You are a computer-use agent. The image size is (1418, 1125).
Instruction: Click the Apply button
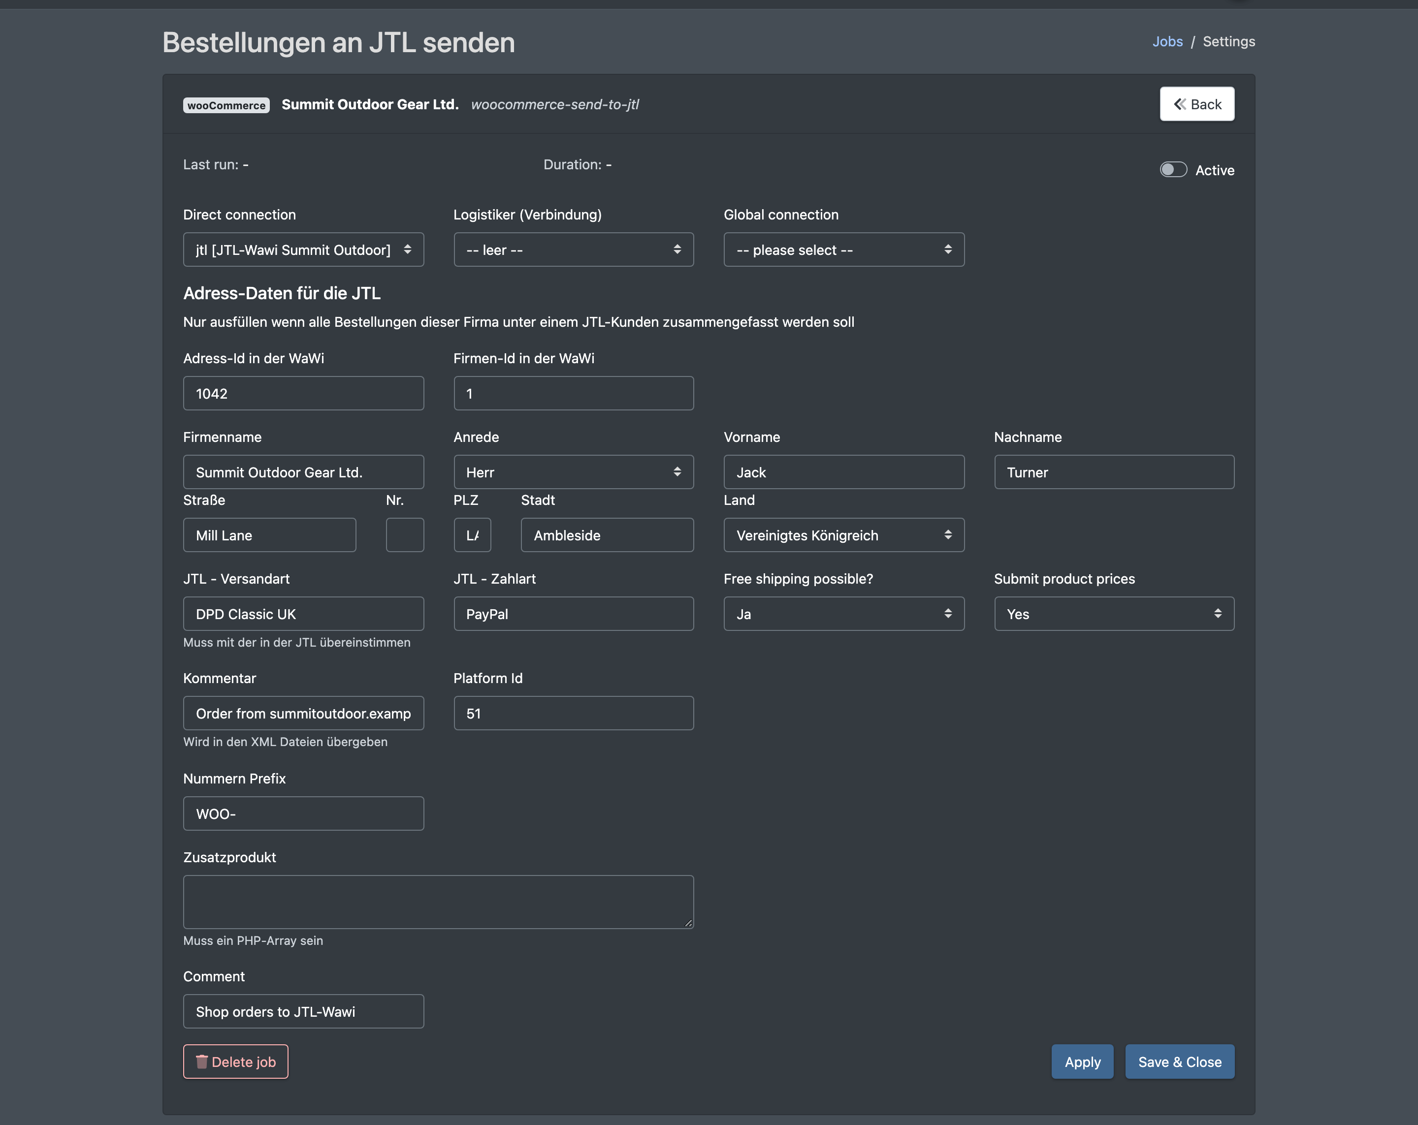(x=1082, y=1062)
